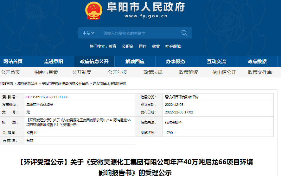Open the 本站 search scope dropdown

[88, 33]
